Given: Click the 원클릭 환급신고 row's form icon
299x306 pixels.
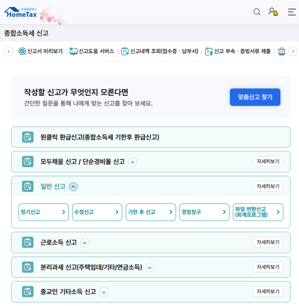Looking at the screenshot, I should point(27,137).
